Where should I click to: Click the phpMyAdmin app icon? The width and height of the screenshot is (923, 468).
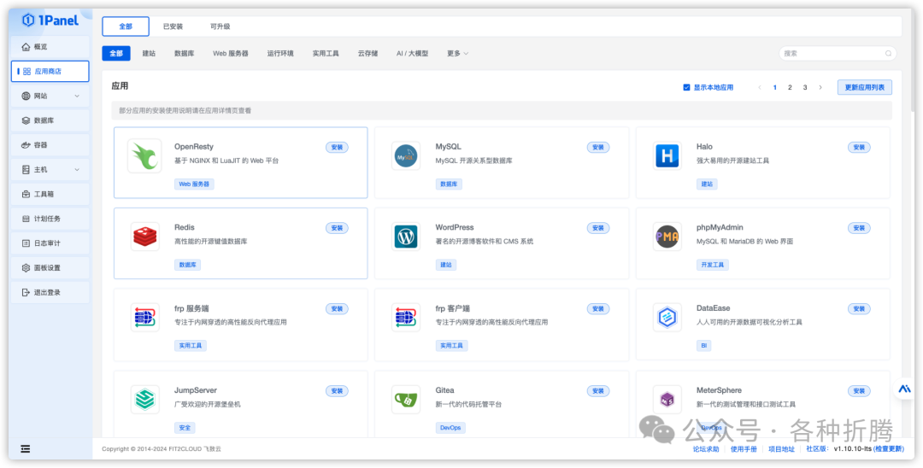point(667,237)
